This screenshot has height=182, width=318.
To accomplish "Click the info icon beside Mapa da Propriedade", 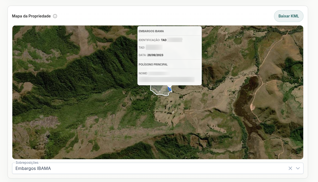I will [x=55, y=16].
